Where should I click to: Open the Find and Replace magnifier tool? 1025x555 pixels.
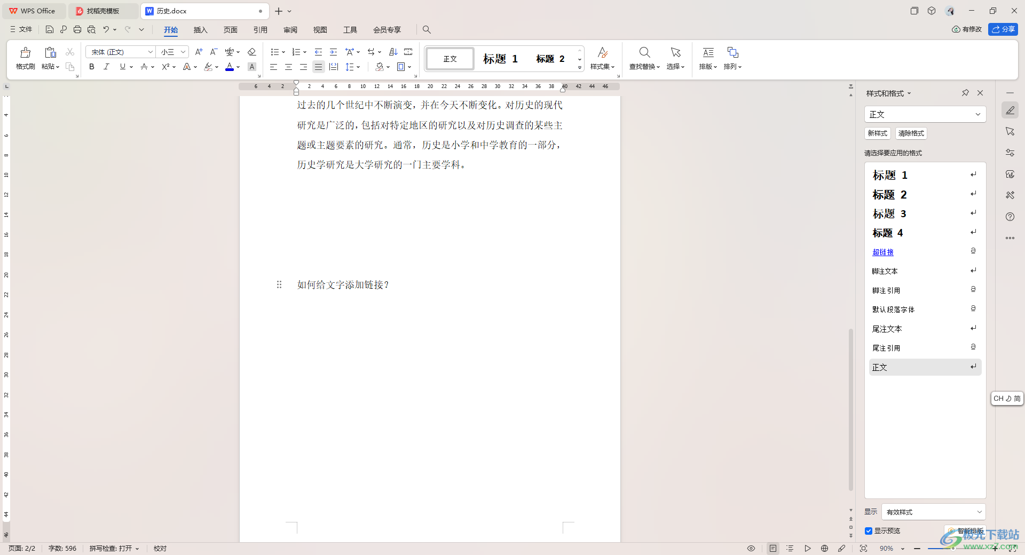644,52
